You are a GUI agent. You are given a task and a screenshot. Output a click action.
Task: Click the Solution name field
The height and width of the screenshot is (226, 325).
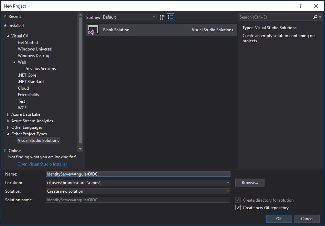(138, 200)
